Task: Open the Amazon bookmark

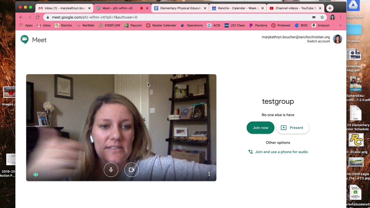Action: click(x=320, y=25)
